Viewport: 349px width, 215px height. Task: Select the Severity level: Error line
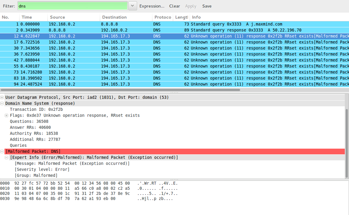tap(42, 169)
